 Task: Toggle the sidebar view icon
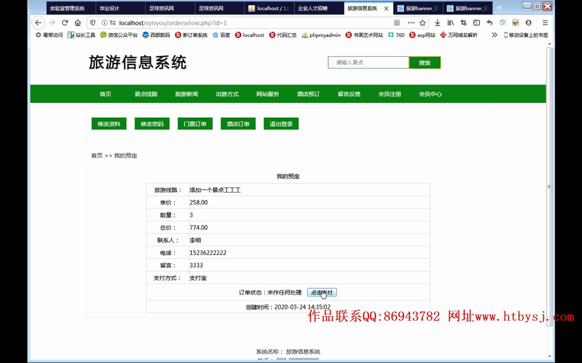click(x=477, y=23)
